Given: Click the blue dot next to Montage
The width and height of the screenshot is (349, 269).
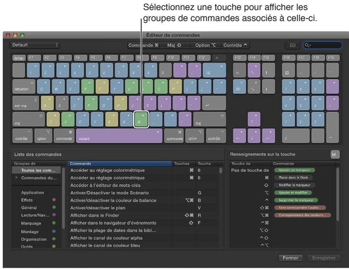Looking at the screenshot, I should pos(54,231).
